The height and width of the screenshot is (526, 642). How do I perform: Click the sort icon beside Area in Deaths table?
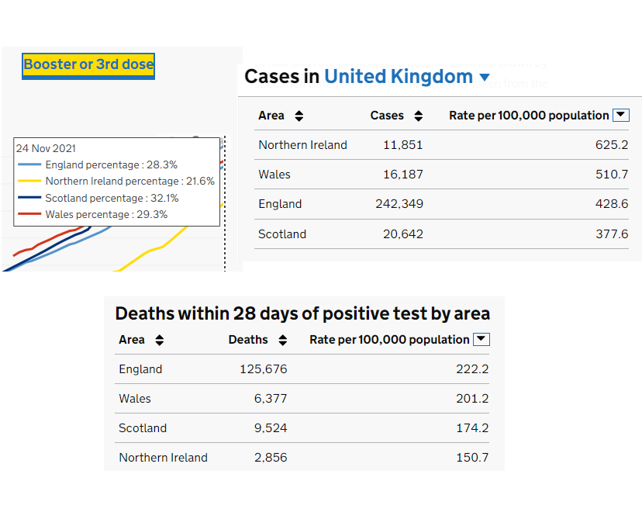tap(159, 339)
